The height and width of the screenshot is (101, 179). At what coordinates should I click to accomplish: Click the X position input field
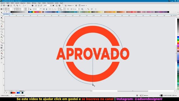(x=8, y=8)
